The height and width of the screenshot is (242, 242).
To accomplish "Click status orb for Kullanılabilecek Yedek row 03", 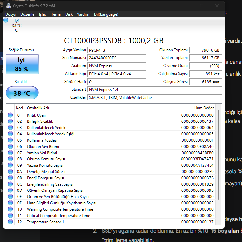I will click(x=10, y=127).
